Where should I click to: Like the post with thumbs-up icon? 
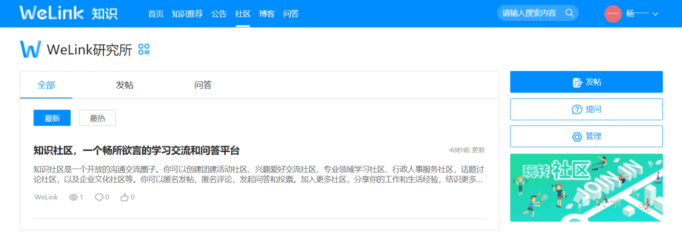pyautogui.click(x=124, y=197)
